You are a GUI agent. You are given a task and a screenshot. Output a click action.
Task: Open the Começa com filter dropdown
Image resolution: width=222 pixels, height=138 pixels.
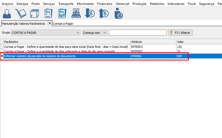point(104,33)
